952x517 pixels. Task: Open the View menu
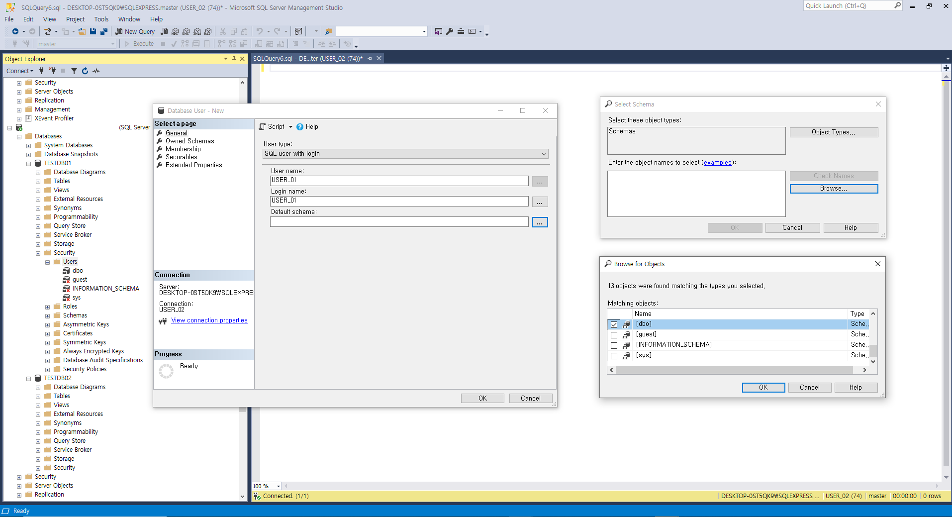coord(50,19)
